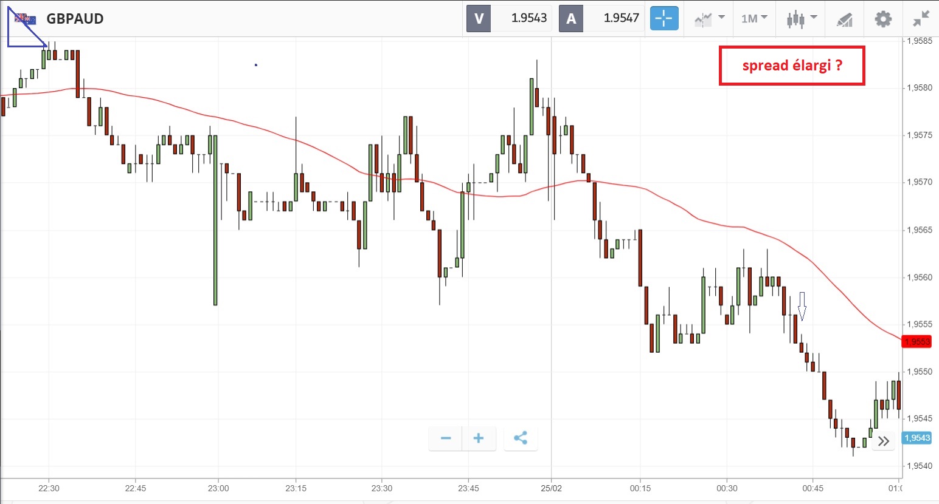939x504 pixels.
Task: Click the 25/02 date marker on time axis
Action: (552, 488)
